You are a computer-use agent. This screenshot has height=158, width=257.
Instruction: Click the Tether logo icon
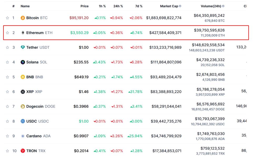pyautogui.click(x=23, y=47)
